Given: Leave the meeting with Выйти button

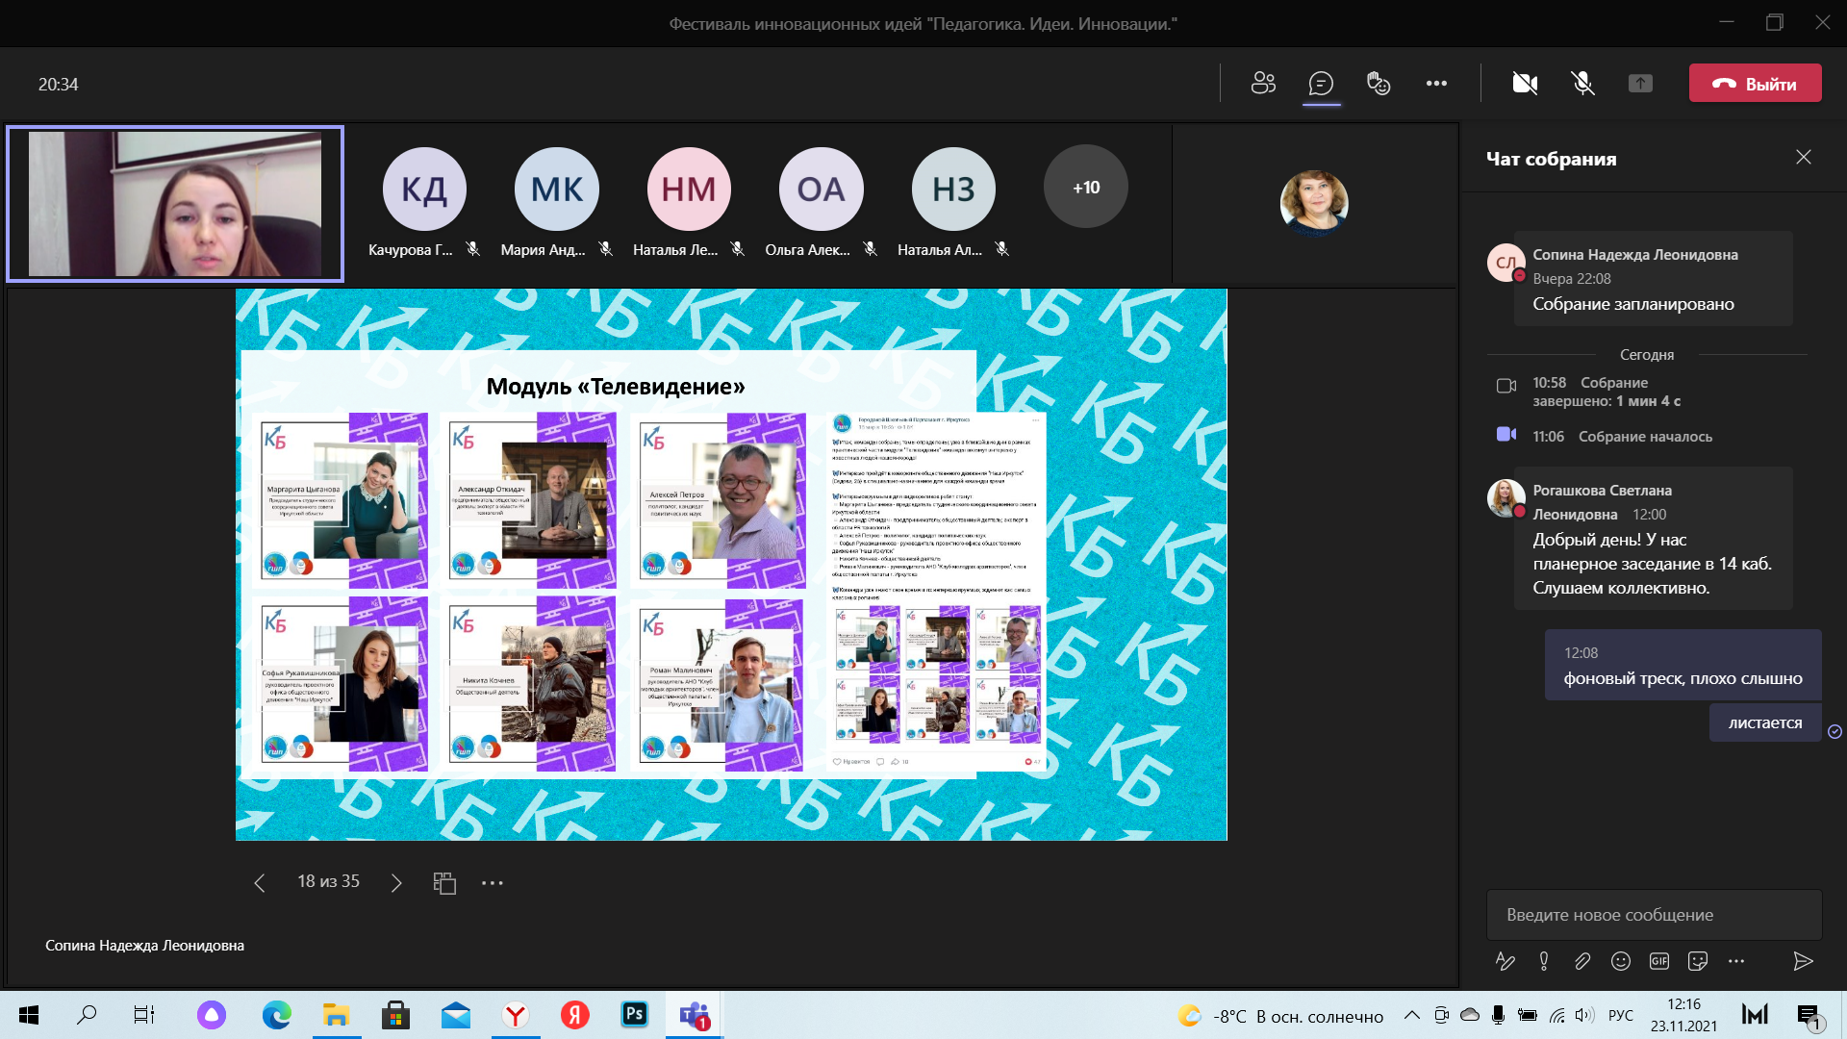Looking at the screenshot, I should click(x=1755, y=84).
